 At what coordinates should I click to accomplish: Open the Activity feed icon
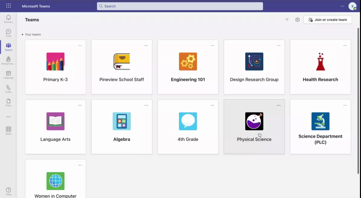pos(8,18)
